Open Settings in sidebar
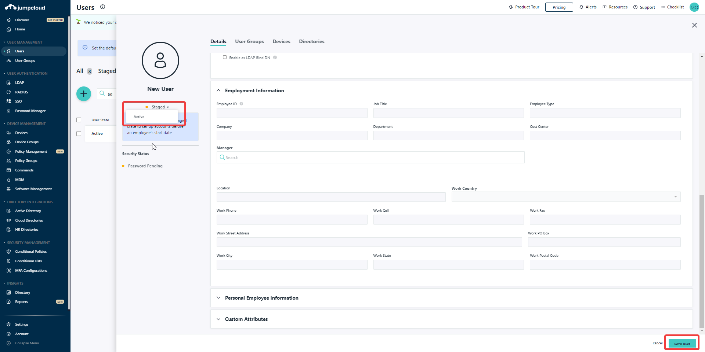705x352 pixels. 22,325
